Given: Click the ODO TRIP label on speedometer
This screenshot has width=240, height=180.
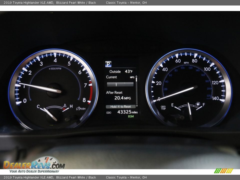Looking at the screenshot, I should click(x=163, y=108).
